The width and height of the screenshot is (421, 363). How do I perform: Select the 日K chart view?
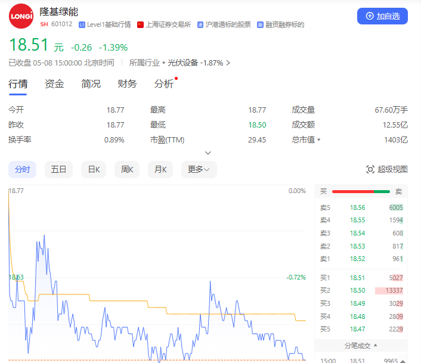(x=94, y=169)
